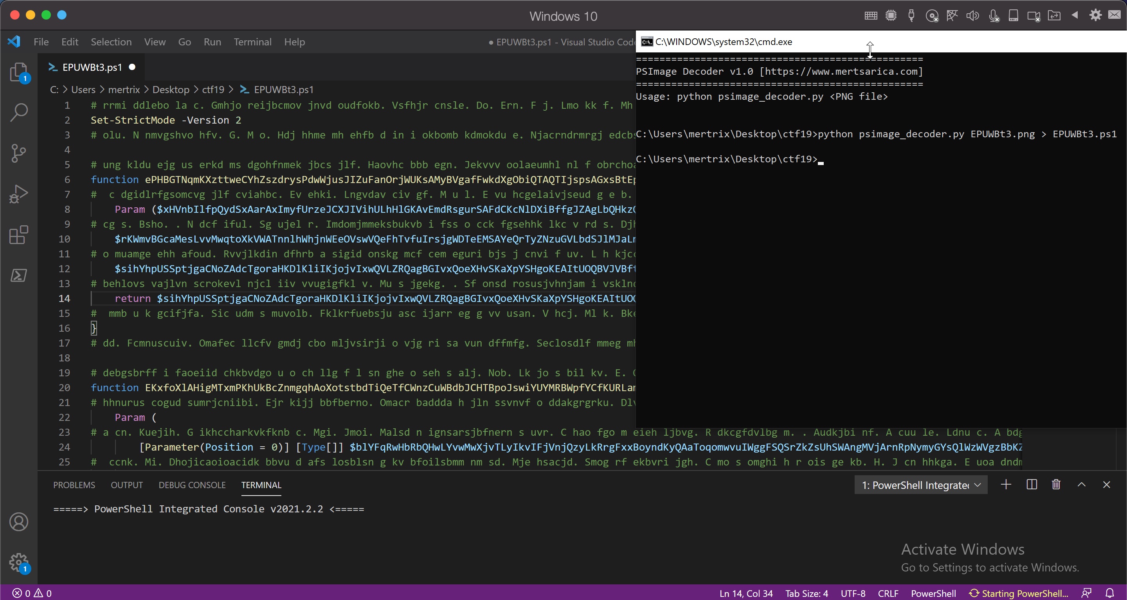
Task: Open the Accounts menu icon
Action: point(19,522)
